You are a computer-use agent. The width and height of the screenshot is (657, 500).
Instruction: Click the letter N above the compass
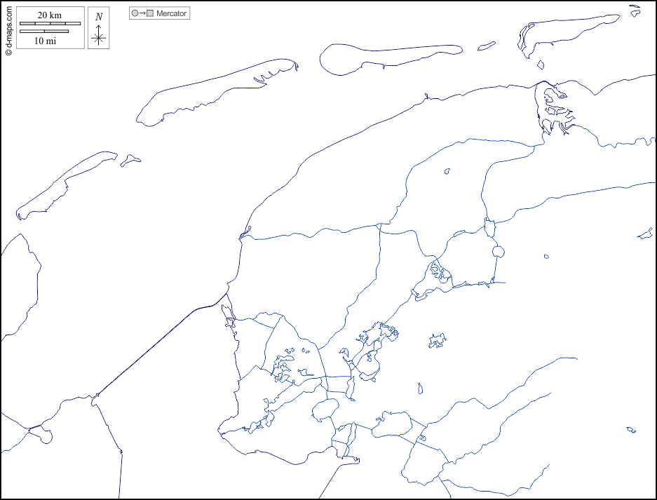coord(99,17)
